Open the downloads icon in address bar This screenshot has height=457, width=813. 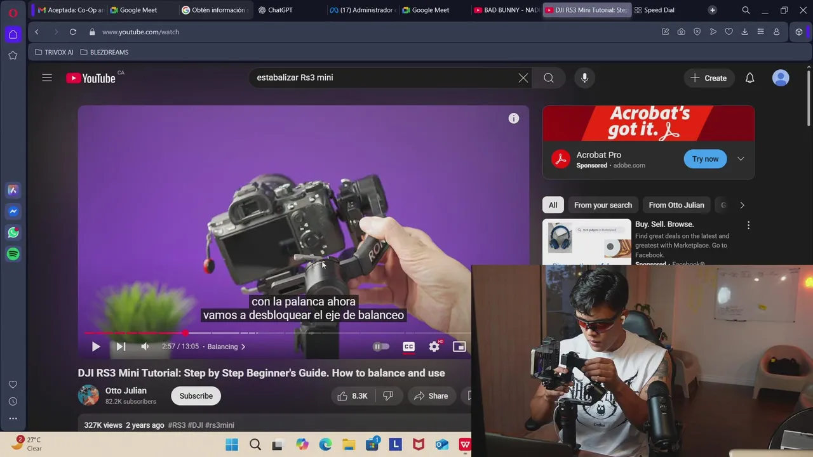click(x=744, y=32)
